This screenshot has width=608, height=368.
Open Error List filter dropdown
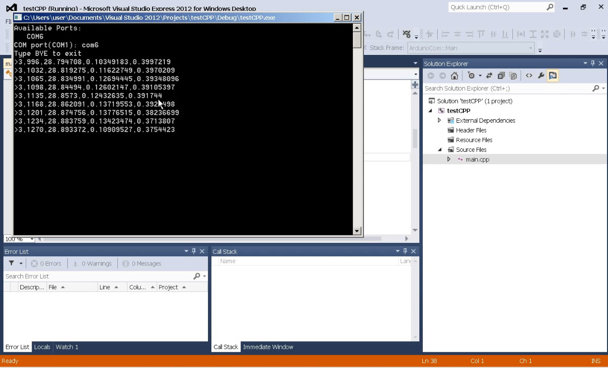pyautogui.click(x=21, y=264)
